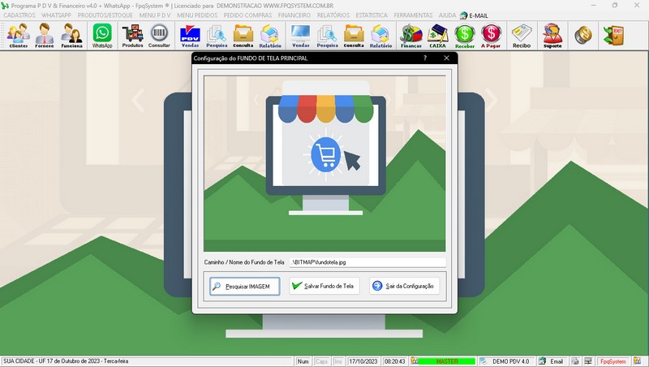Image resolution: width=649 pixels, height=367 pixels.
Task: Click the FpqSystem label in status bar
Action: (613, 361)
